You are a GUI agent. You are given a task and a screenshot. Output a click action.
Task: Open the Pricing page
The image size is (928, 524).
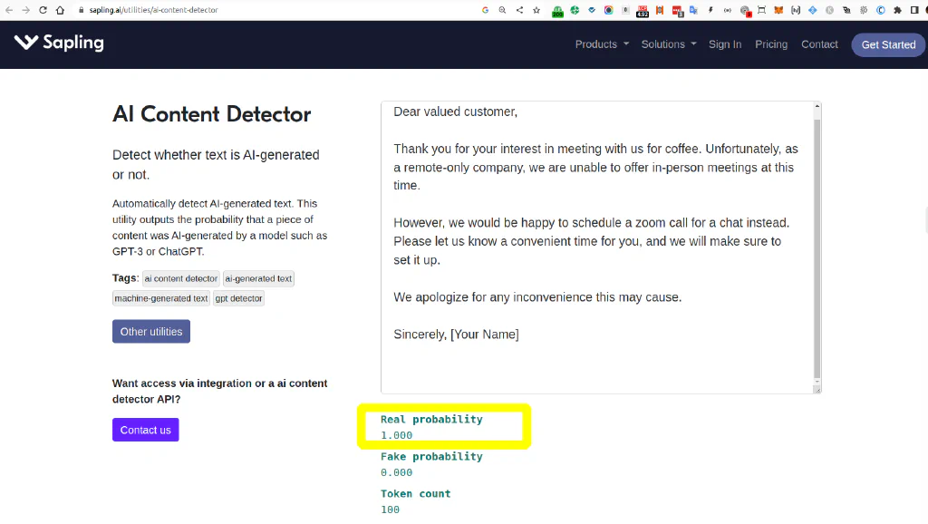(x=771, y=44)
